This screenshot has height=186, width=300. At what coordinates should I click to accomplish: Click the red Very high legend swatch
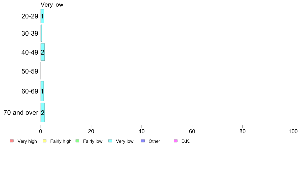(12, 141)
